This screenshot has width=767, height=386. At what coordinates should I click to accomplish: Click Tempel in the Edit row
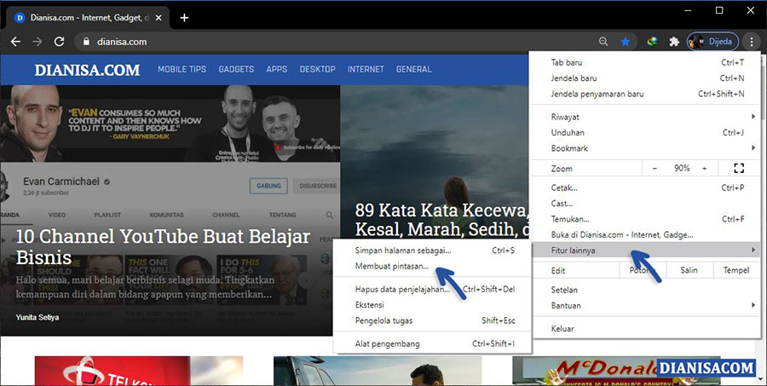(x=736, y=270)
